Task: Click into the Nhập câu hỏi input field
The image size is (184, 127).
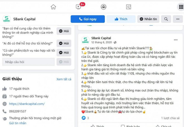Action: (x=28, y=62)
